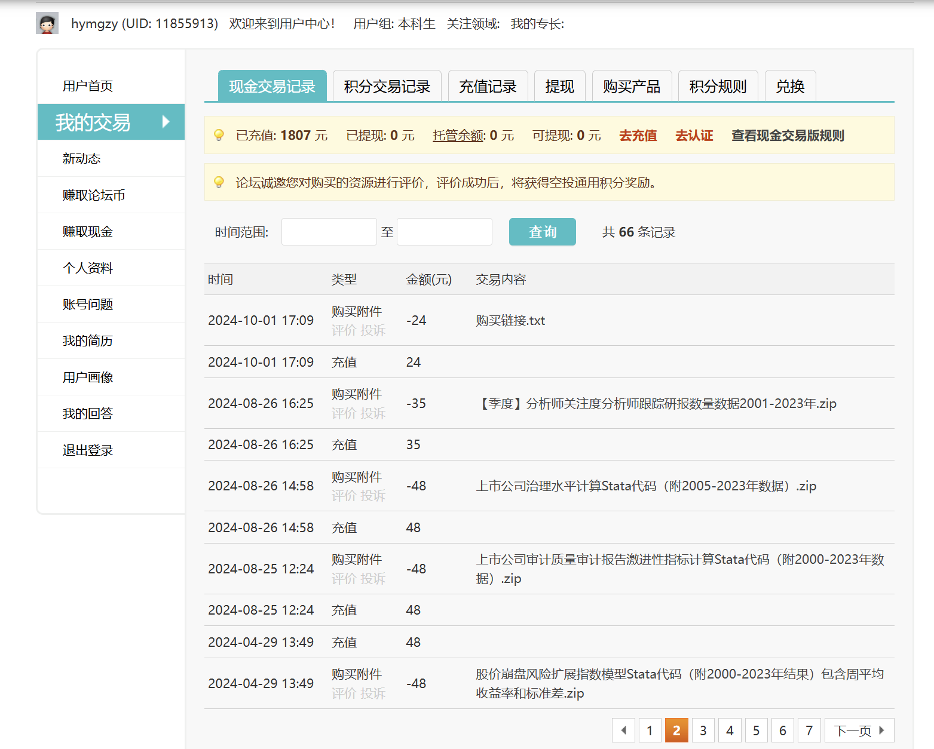Image resolution: width=934 pixels, height=749 pixels.
Task: Click the start date input field
Action: click(329, 232)
